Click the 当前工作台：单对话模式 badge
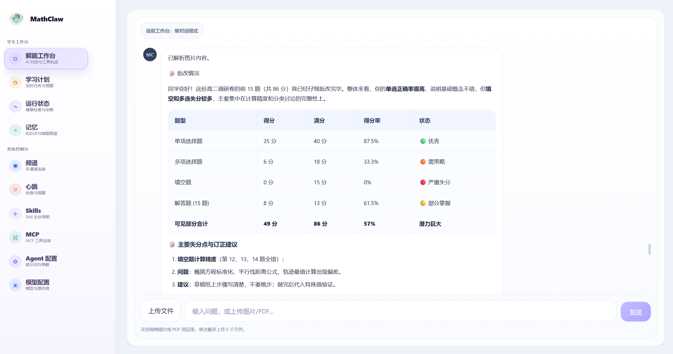 click(172, 31)
